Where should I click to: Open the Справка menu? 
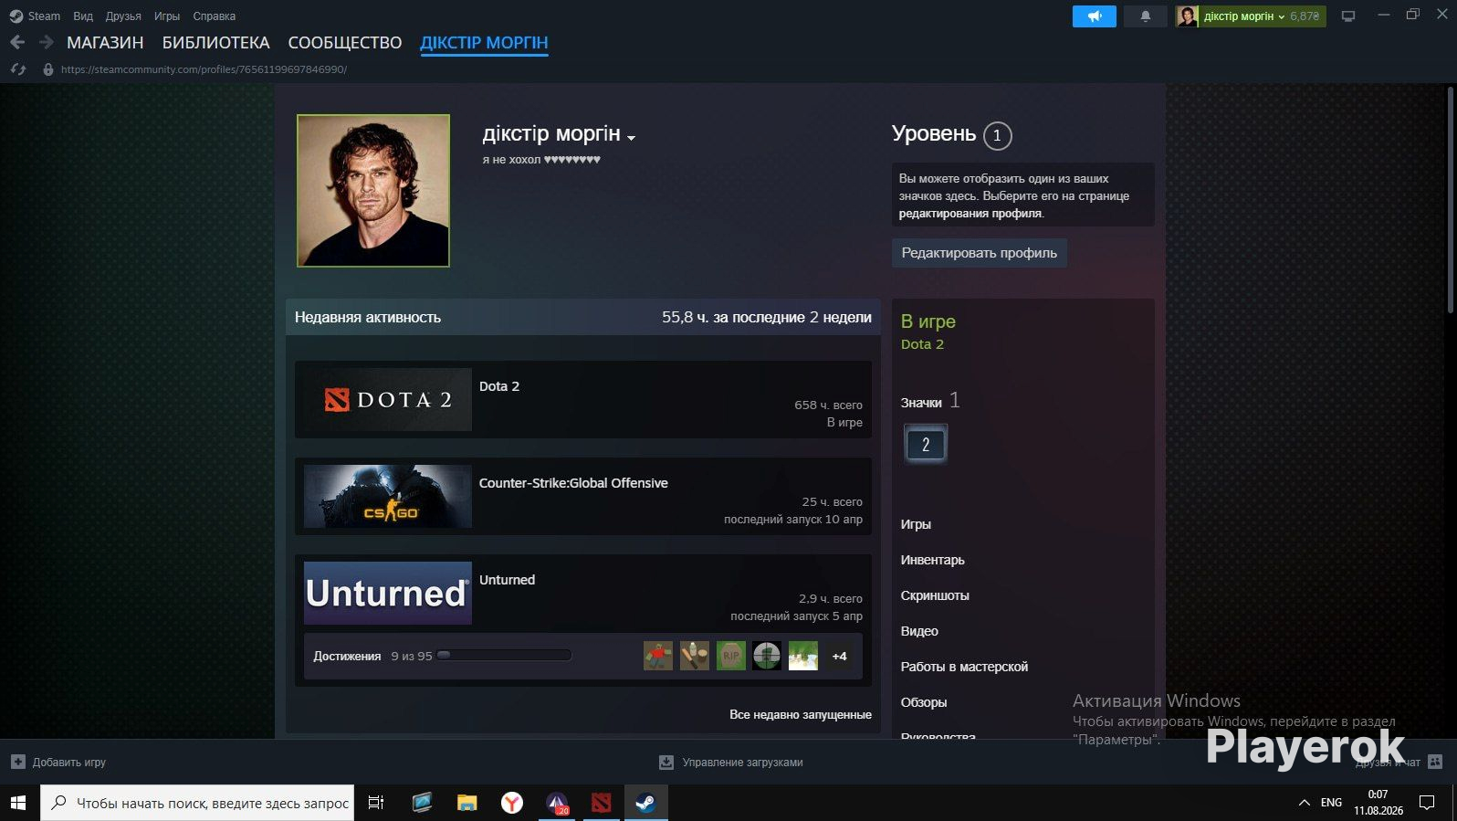pyautogui.click(x=215, y=16)
